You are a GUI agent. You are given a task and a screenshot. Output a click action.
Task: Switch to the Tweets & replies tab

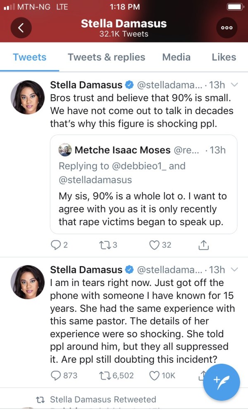coord(106,57)
